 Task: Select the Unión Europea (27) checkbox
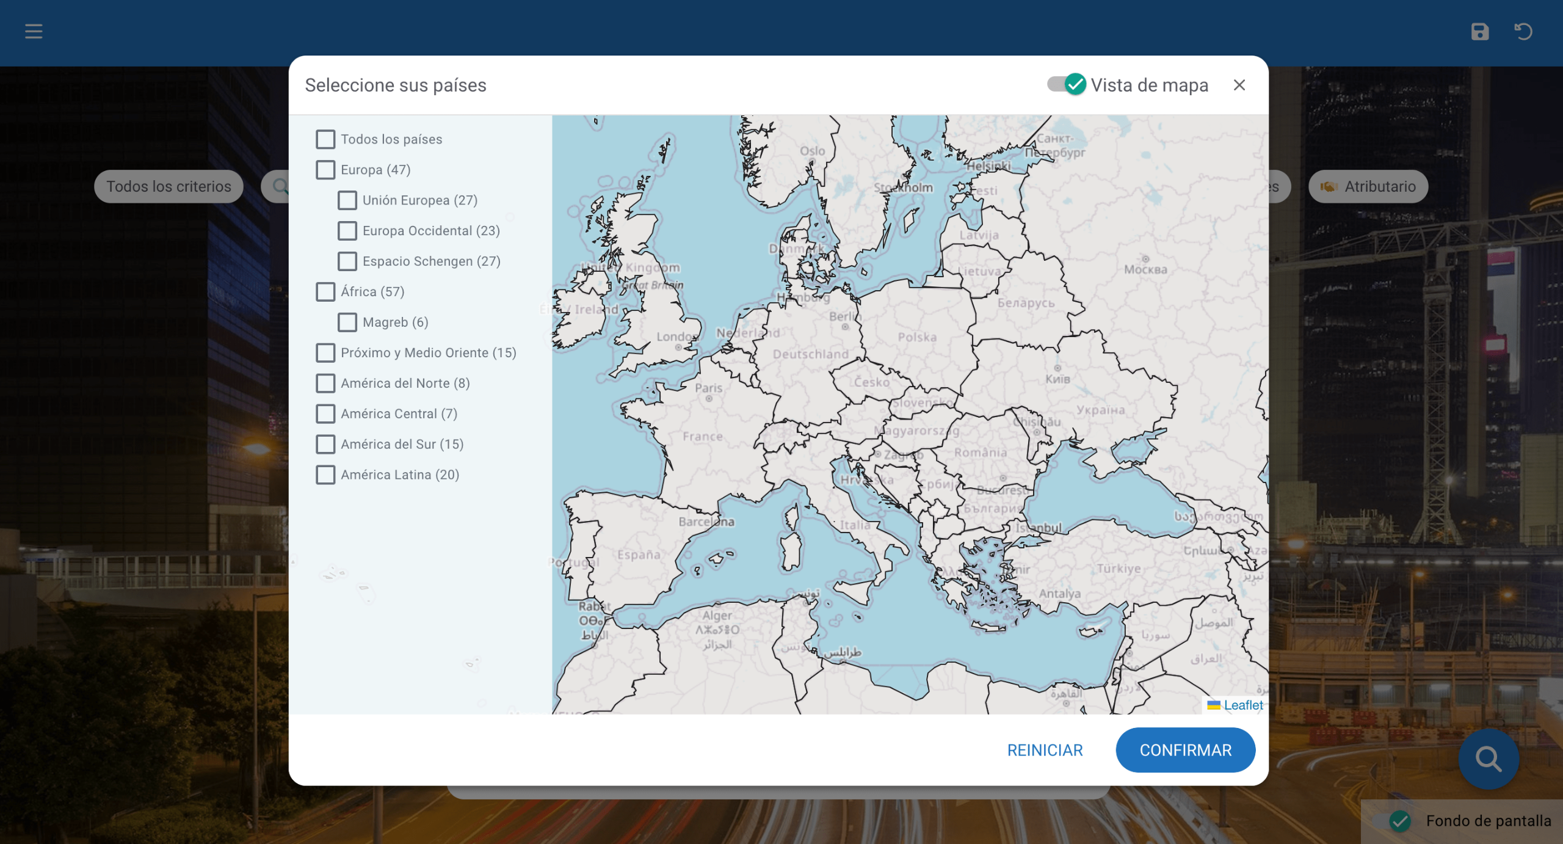(x=347, y=200)
